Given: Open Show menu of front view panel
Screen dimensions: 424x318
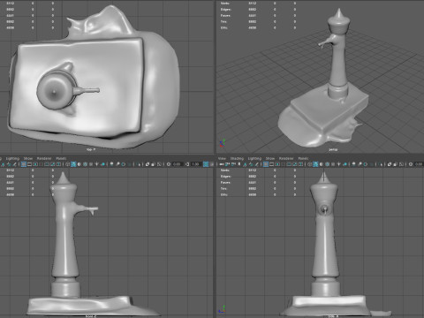Looking at the screenshot, I should click(270, 158).
